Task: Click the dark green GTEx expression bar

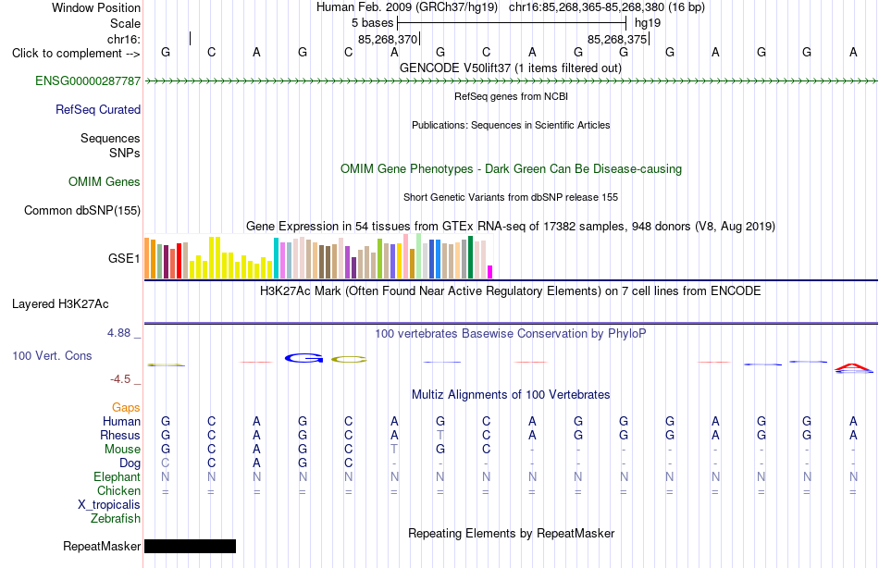Action: tap(470, 257)
